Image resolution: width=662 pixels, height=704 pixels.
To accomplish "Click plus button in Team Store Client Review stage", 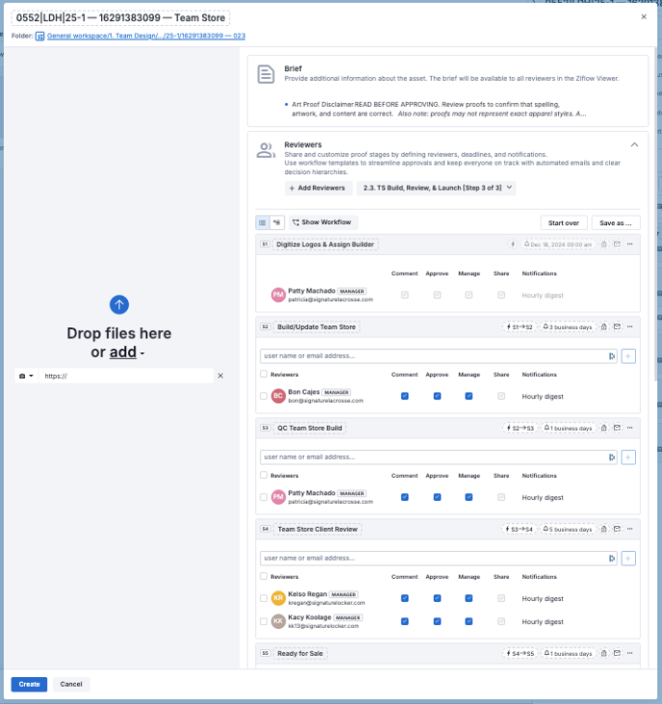I will click(x=628, y=558).
